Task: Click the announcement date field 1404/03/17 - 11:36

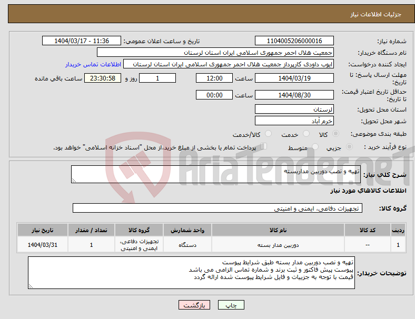Action: click(x=82, y=41)
